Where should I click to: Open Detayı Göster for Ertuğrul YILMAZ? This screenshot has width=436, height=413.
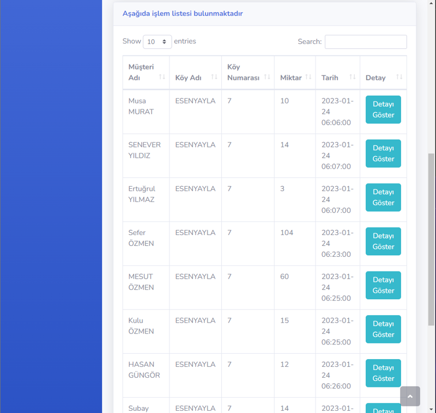pos(383,198)
